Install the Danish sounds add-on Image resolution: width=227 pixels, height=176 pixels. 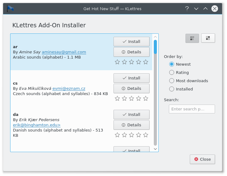coord(131,114)
